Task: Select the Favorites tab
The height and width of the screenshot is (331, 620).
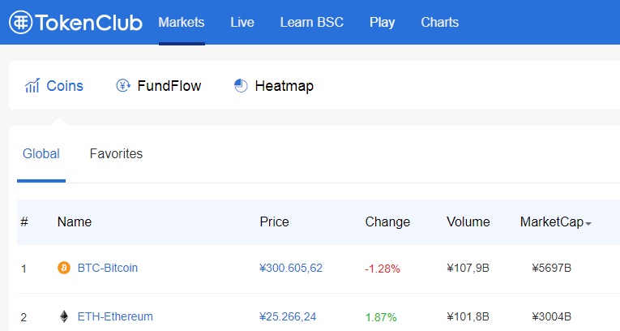Action: (116, 153)
